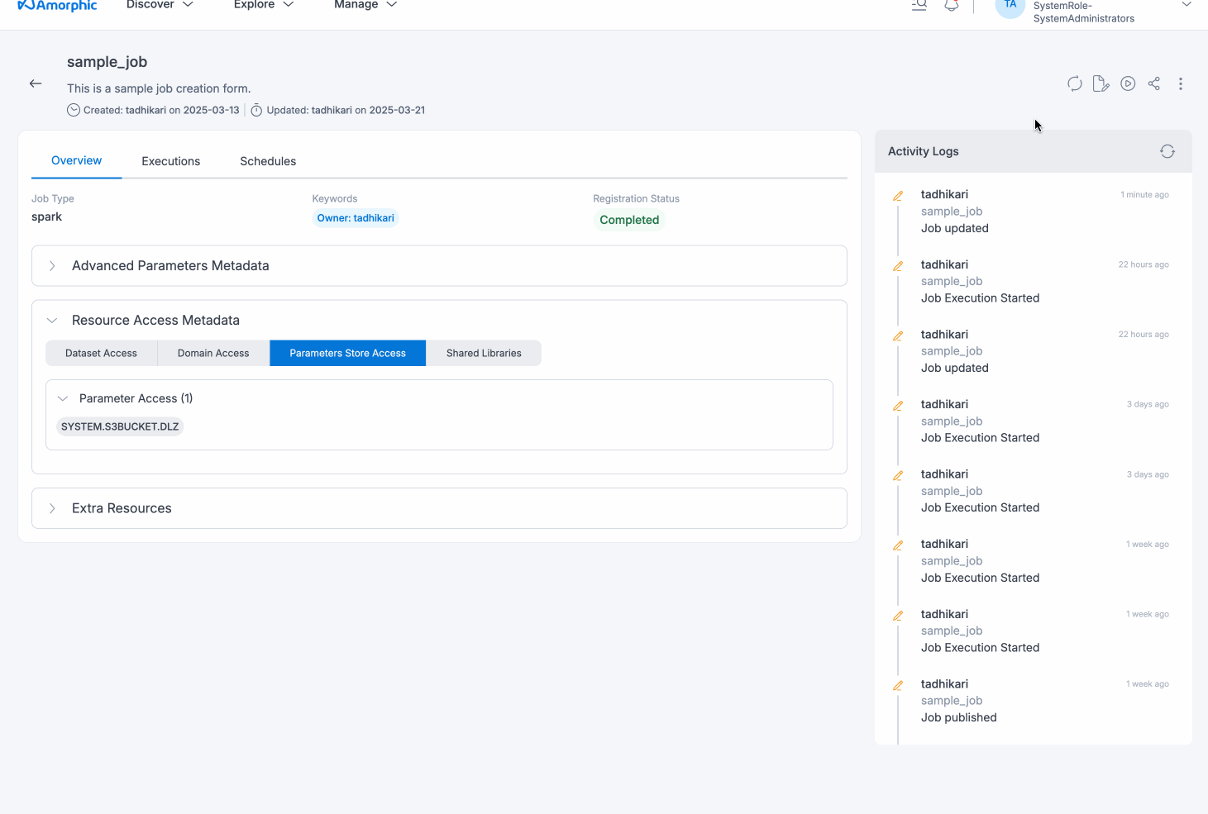Click the '1 minute ago' timestamp
The width and height of the screenshot is (1208, 814).
1144,195
